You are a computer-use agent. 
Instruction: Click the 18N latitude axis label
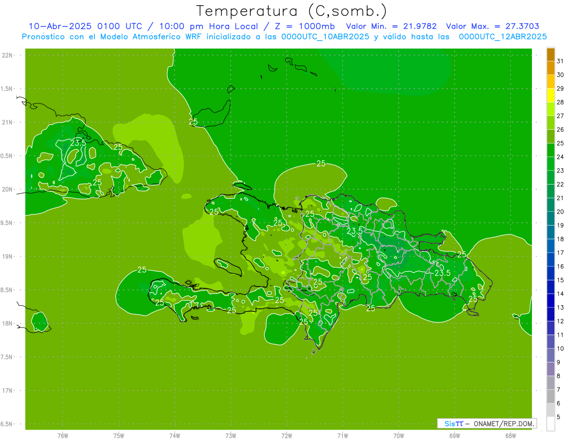tap(8, 324)
